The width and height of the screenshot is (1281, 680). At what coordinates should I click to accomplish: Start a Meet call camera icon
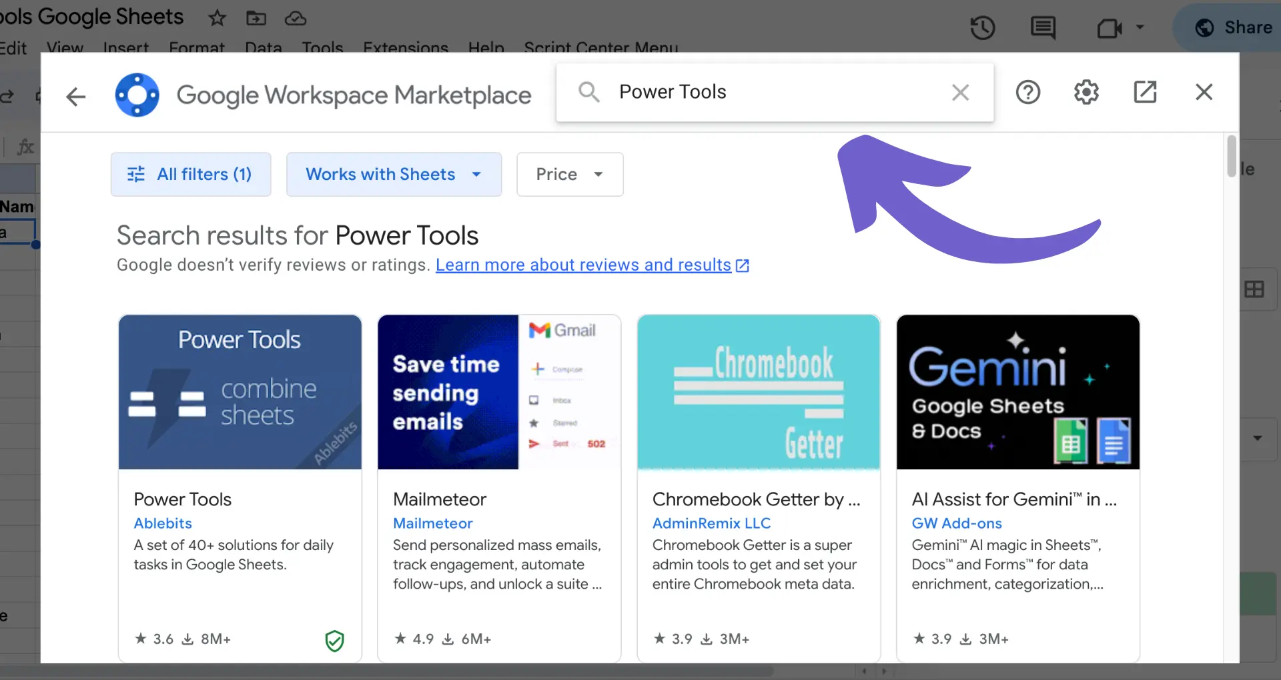[1110, 28]
